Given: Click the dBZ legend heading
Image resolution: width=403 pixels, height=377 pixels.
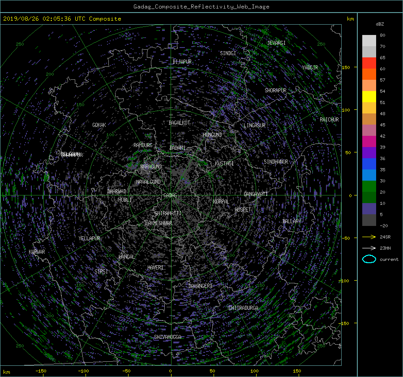Looking at the screenshot, I should coord(380,24).
